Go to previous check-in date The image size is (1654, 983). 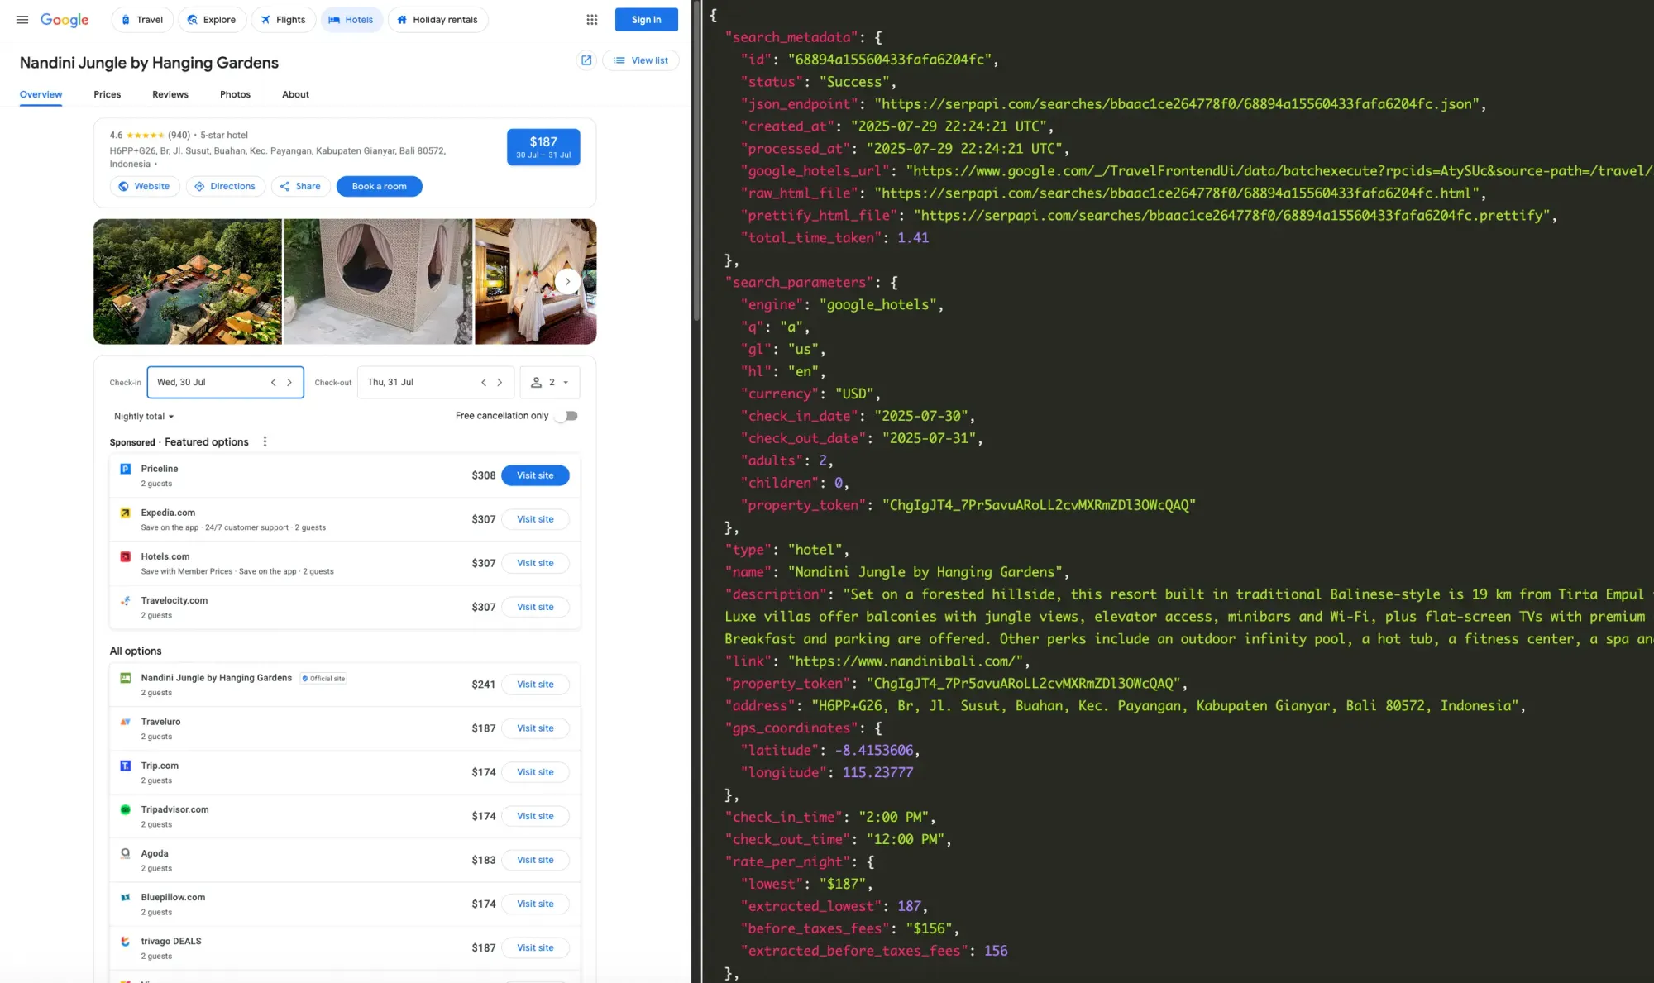pyautogui.click(x=274, y=383)
